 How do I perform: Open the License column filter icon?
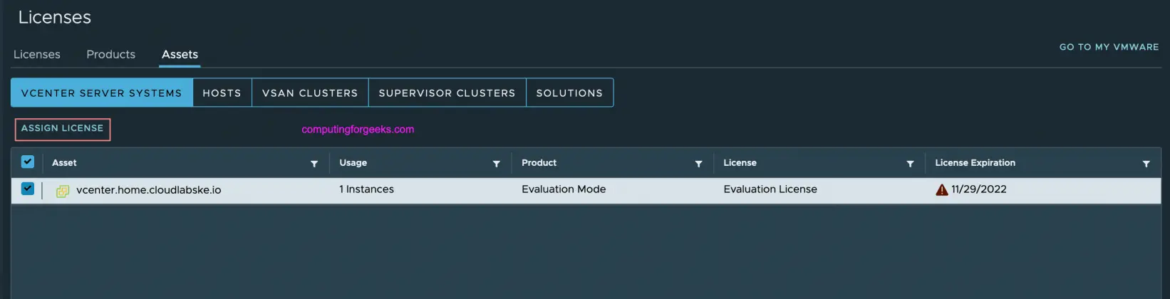(x=910, y=164)
